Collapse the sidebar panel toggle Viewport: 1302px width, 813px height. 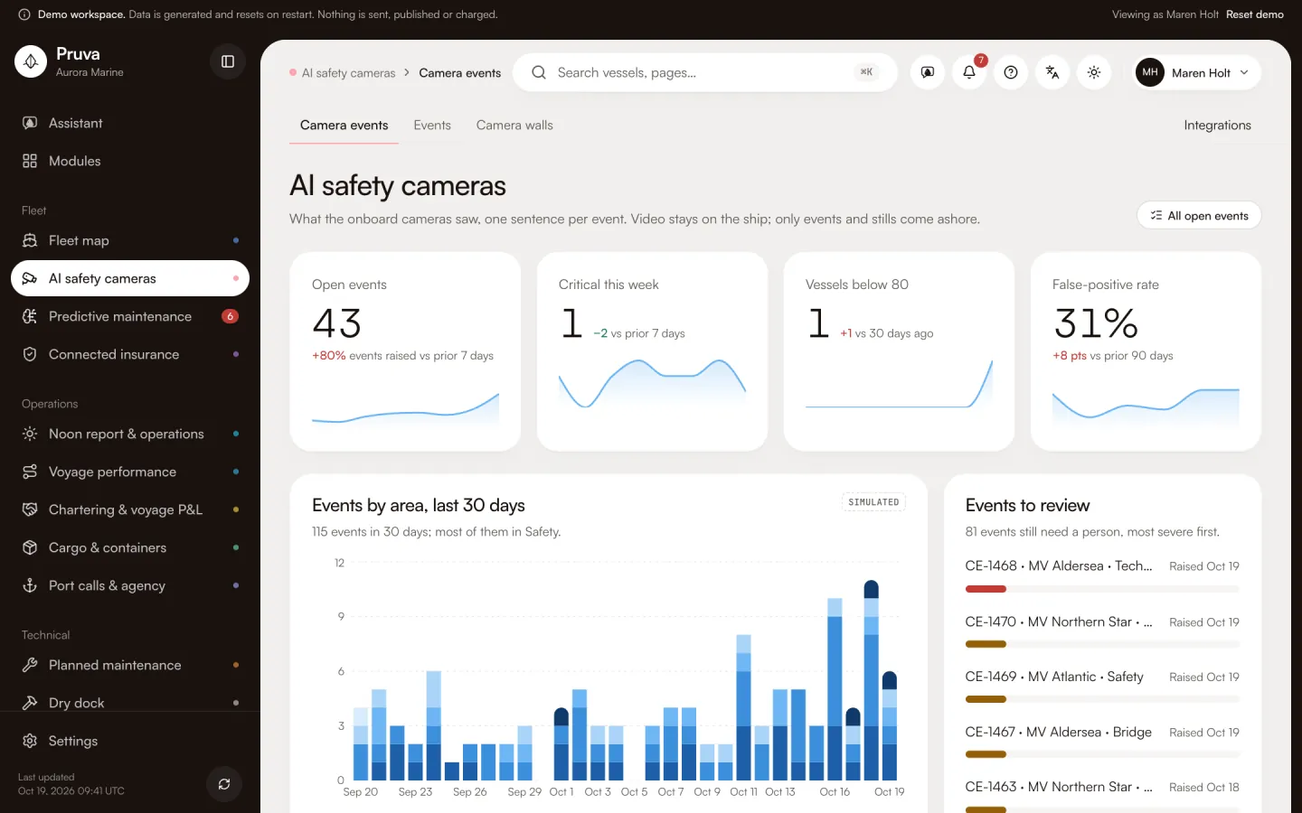click(228, 61)
